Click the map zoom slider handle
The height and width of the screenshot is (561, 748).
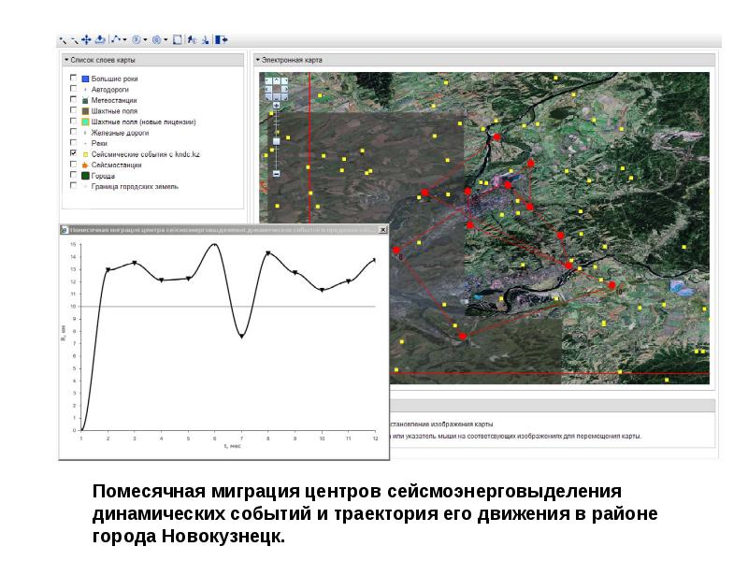click(276, 141)
